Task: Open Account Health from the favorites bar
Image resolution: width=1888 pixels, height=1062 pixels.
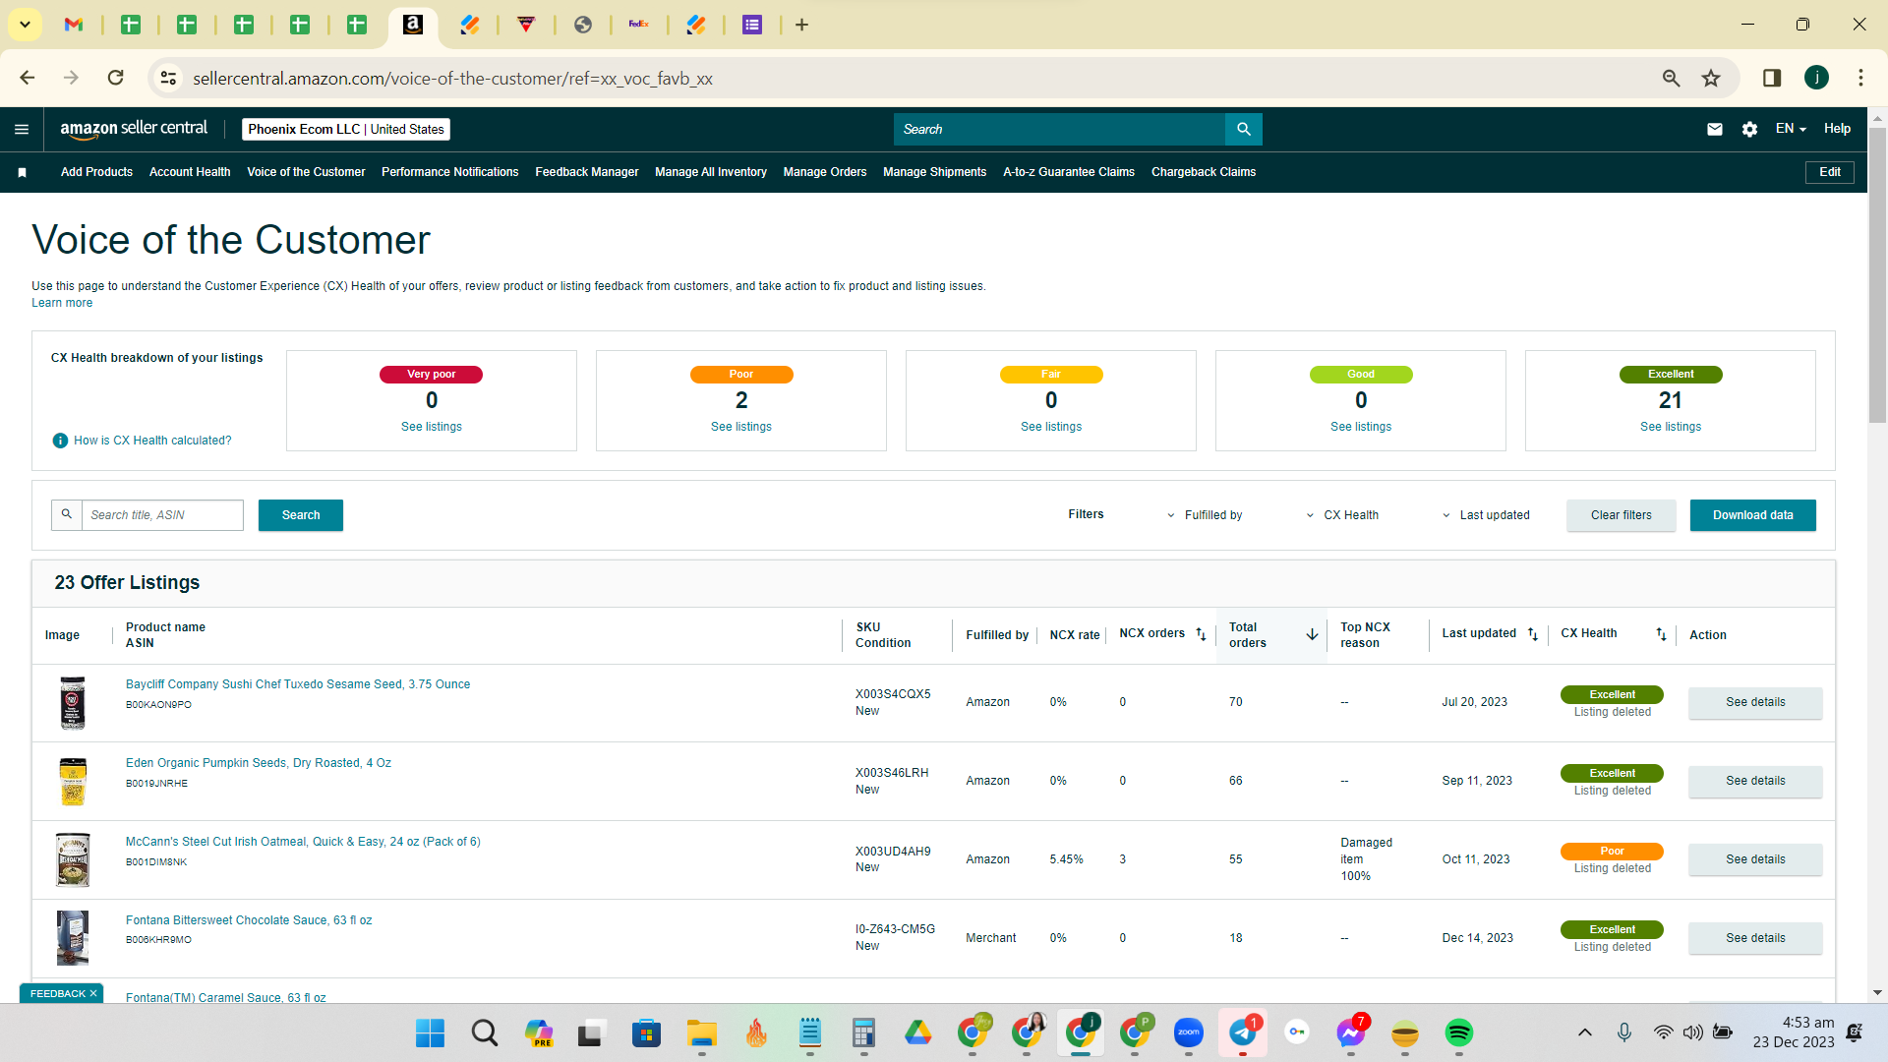Action: tap(190, 172)
